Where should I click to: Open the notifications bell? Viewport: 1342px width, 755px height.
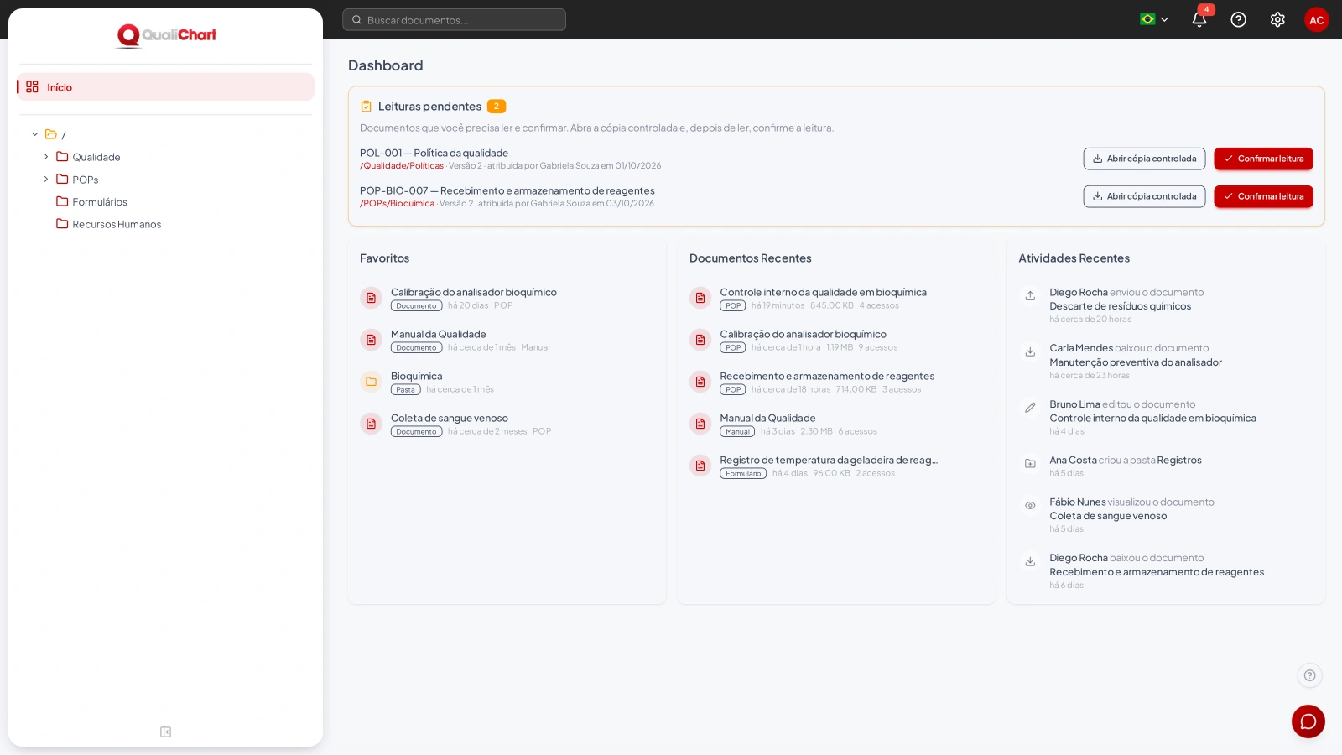1199,19
